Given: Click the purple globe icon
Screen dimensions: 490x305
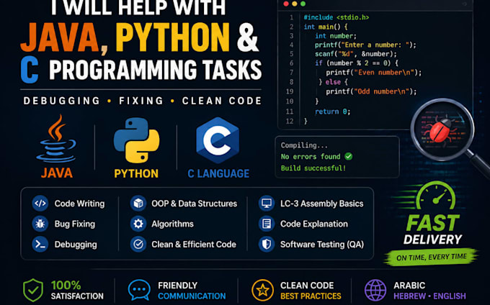Looking at the screenshot, I should pyautogui.click(x=375, y=291).
